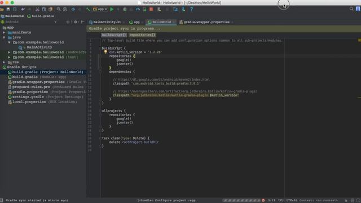361x203 pixels.
Task: Click the Find magnifier icon in toolbar
Action: [59, 10]
